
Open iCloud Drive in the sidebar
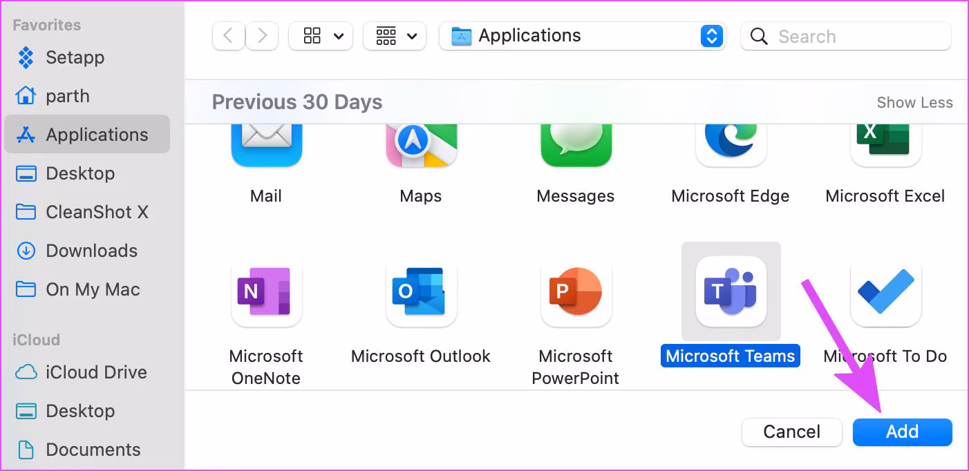coord(81,372)
